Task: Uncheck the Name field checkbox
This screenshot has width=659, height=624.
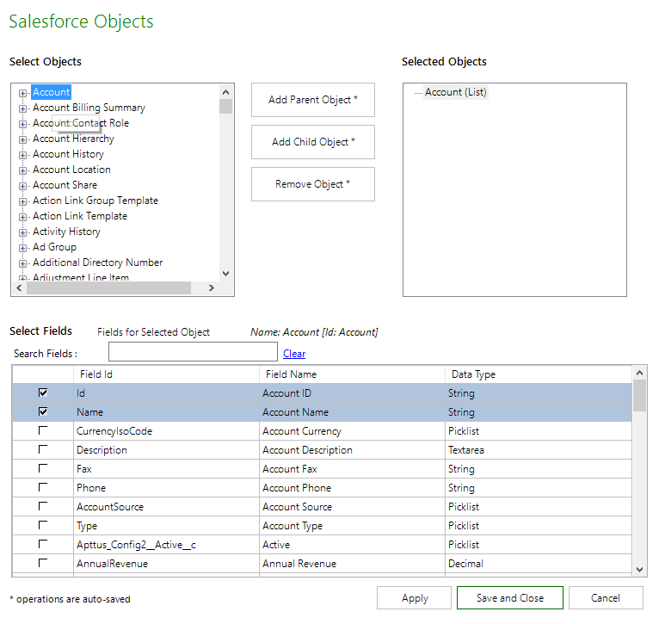Action: (43, 411)
